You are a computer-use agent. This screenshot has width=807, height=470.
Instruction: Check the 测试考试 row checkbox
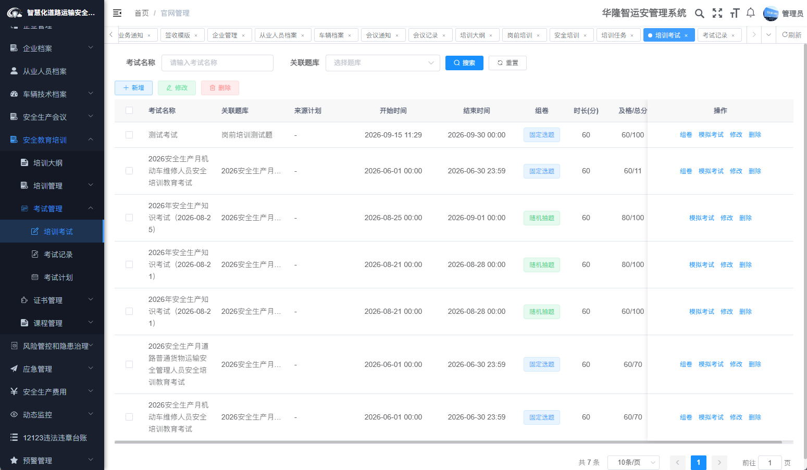pyautogui.click(x=129, y=135)
